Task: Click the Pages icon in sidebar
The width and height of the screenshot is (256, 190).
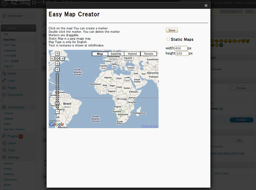Action: [x=4, y=88]
